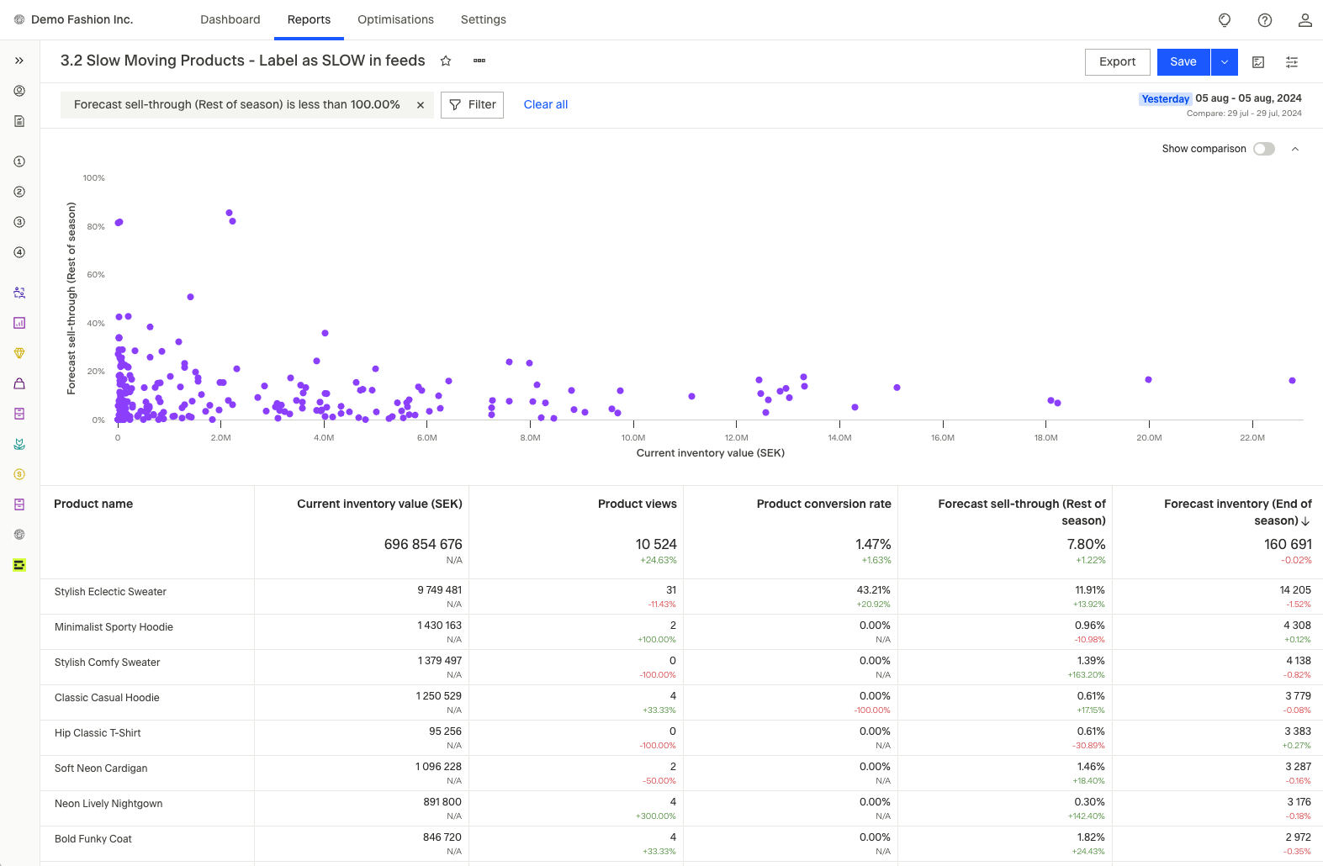1323x866 pixels.
Task: Switch to the Optimisations tab
Action: coord(395,19)
